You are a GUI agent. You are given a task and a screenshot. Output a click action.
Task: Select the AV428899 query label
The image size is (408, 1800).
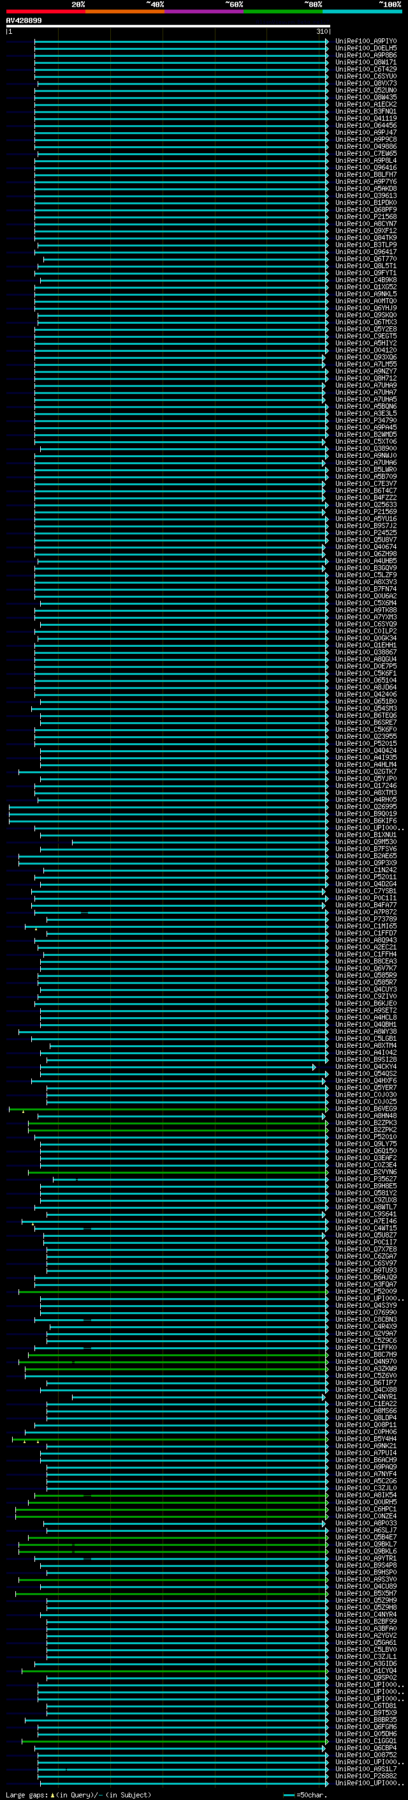click(x=24, y=20)
